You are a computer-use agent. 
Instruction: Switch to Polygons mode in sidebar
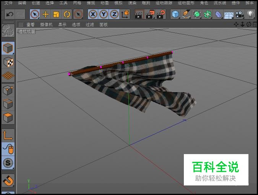tap(8, 117)
